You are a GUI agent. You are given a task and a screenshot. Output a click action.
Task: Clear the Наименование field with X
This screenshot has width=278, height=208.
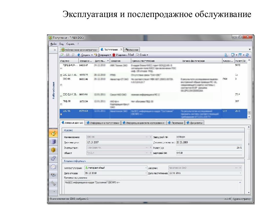coord(151,137)
